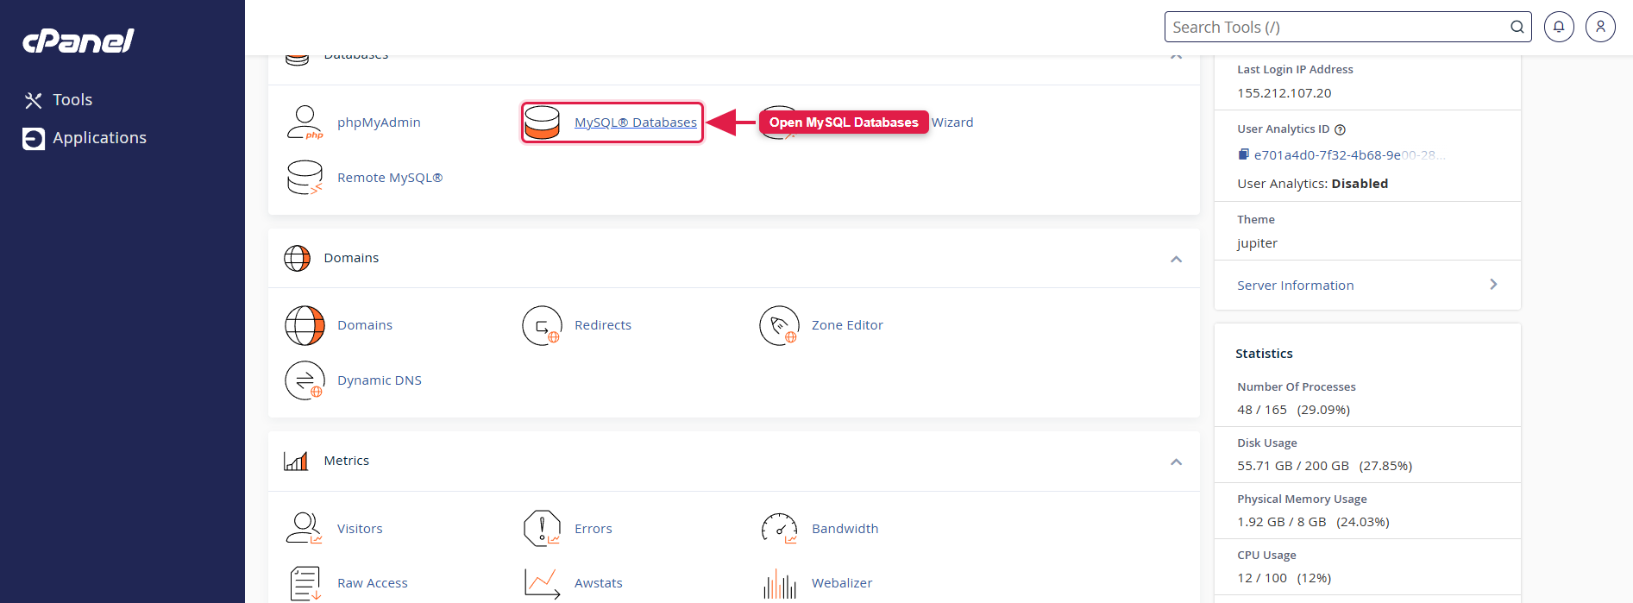Click the Awstats icon
1633x603 pixels.
coord(543,583)
